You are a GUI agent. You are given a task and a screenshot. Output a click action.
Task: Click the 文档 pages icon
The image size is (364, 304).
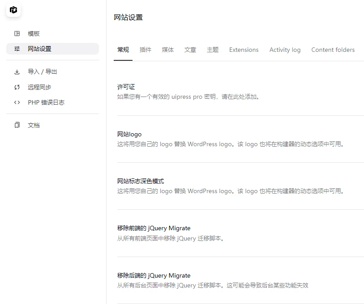(16, 125)
